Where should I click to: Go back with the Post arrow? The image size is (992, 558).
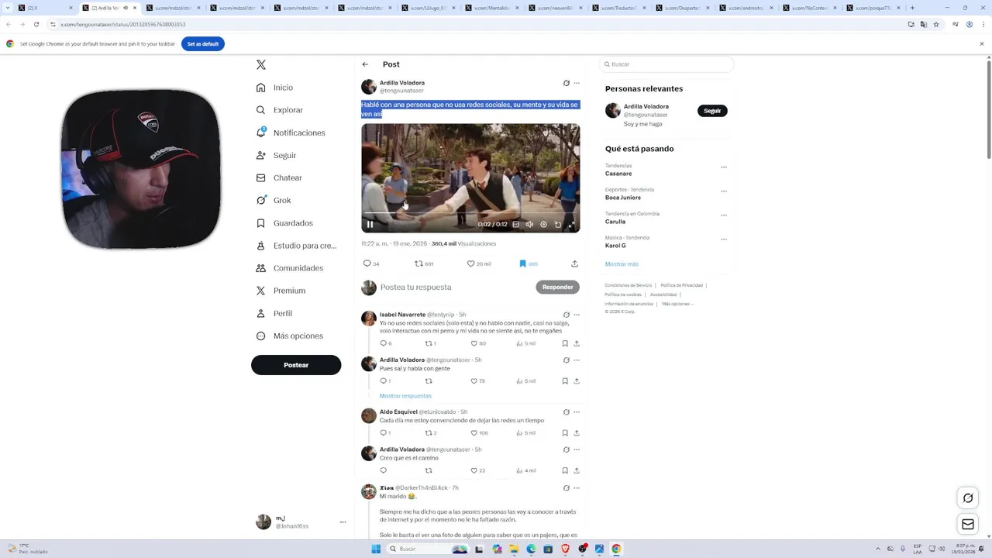365,64
